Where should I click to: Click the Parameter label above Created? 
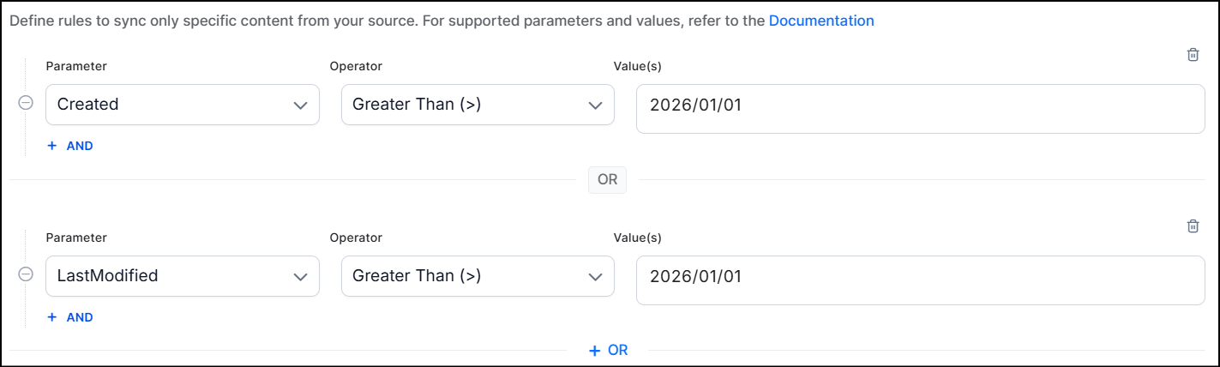click(76, 66)
